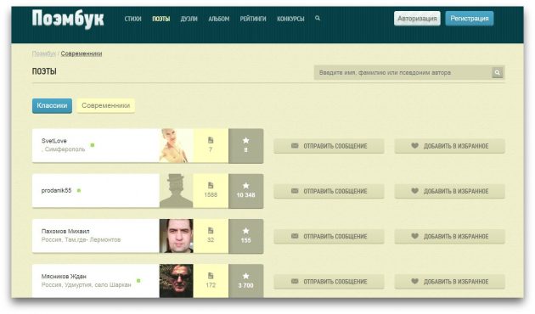This screenshot has height=314, width=535.
Task: Click the star rating icon for SvetLove
Action: click(x=245, y=141)
